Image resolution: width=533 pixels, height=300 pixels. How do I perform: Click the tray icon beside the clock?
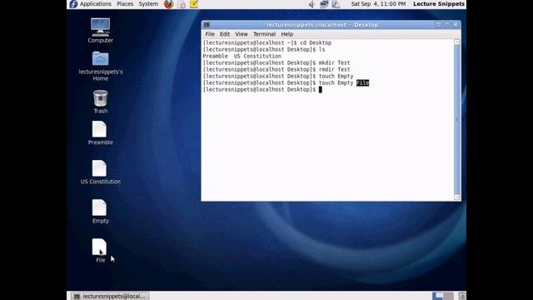[x=336, y=4]
